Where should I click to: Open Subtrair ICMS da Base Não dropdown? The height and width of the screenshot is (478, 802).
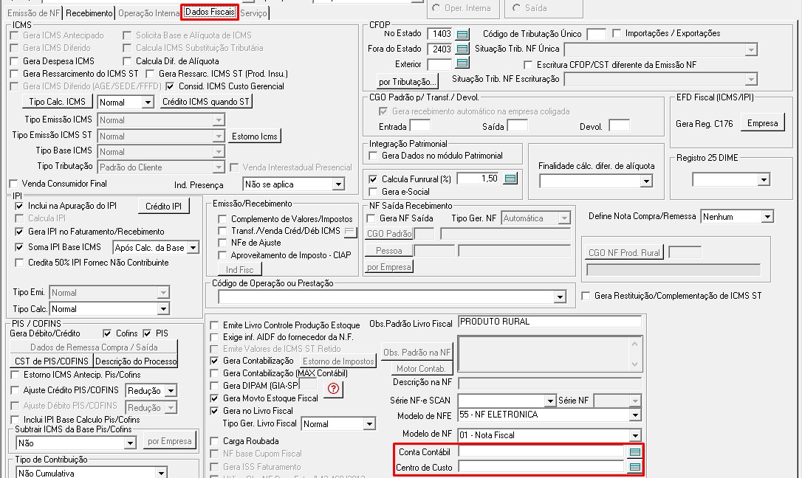(x=129, y=443)
